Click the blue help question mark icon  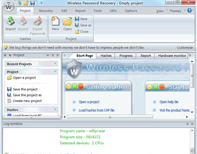[x=189, y=10]
